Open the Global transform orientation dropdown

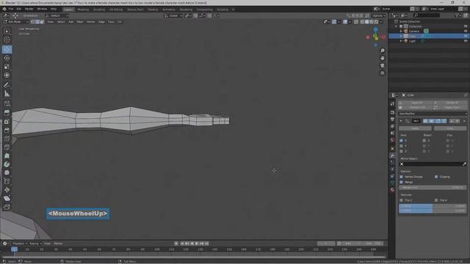[173, 15]
